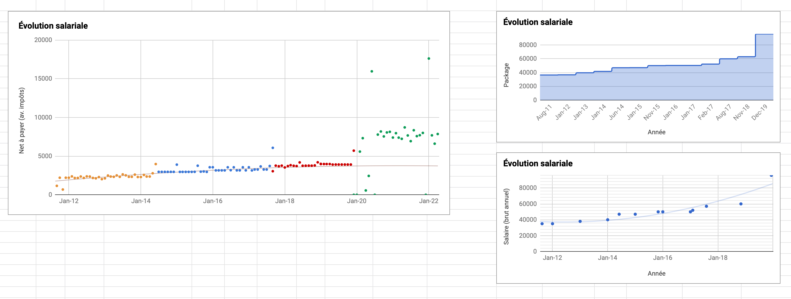Viewport: 791px width, 299px height.
Task: Click Jan-14 label on the Salaire brut chart
Action: coord(607,258)
